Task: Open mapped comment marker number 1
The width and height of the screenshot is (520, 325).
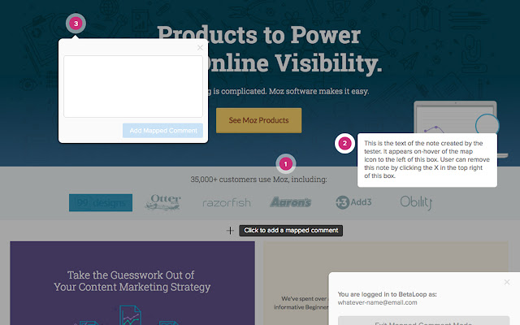Action: [x=285, y=164]
